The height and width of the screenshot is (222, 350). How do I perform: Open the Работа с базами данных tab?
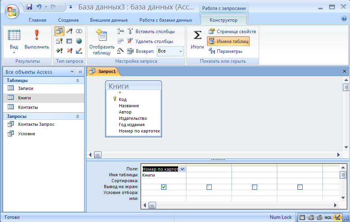(x=166, y=20)
